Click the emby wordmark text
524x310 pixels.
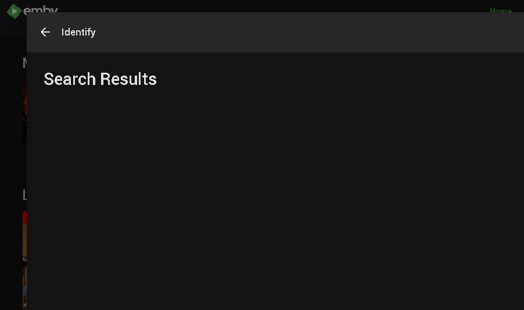coord(41,9)
